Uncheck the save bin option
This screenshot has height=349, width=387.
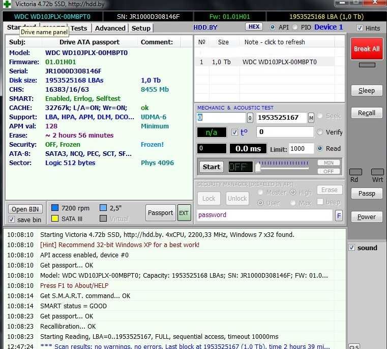pyautogui.click(x=12, y=220)
